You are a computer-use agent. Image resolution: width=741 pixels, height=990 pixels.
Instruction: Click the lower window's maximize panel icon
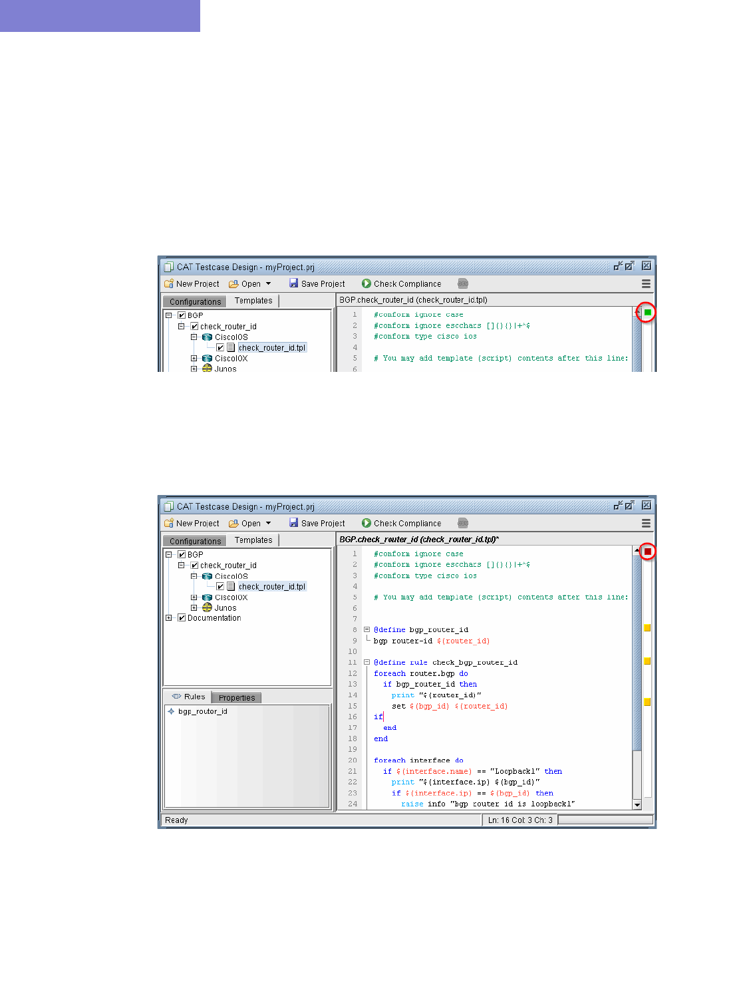(629, 506)
